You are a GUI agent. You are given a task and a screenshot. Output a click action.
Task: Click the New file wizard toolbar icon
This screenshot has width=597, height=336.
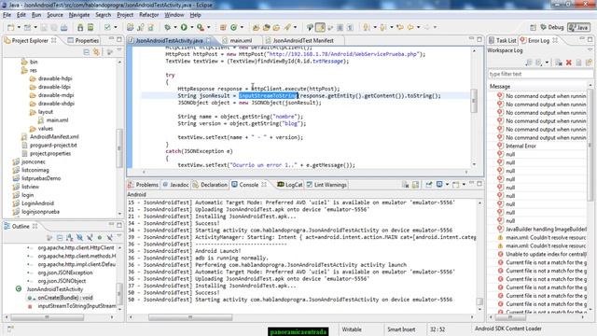[x=10, y=27]
